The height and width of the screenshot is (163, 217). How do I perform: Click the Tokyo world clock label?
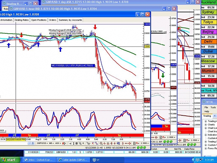pyautogui.click(x=208, y=22)
